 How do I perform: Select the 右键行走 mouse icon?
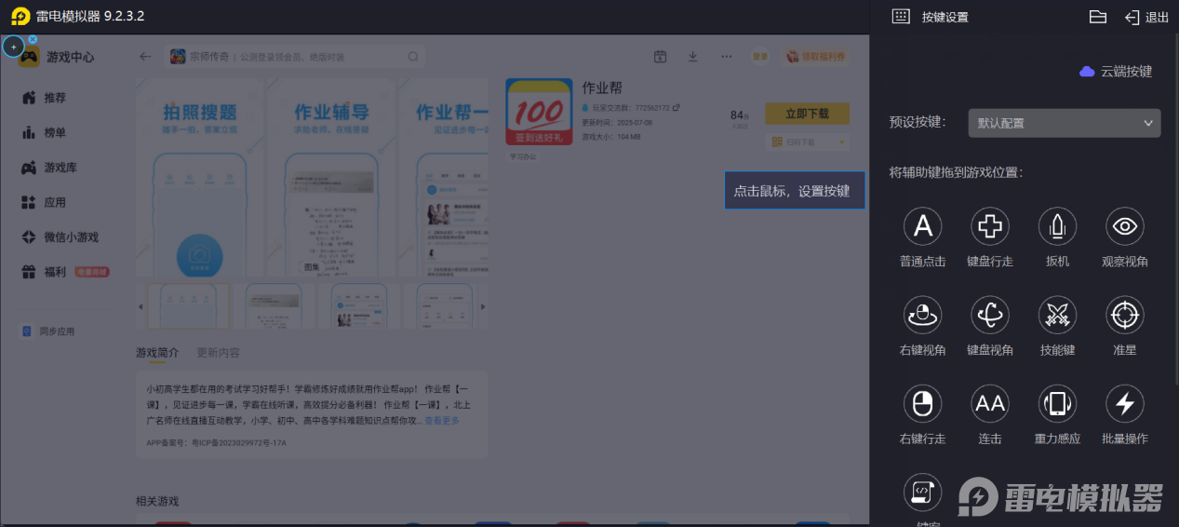click(922, 403)
